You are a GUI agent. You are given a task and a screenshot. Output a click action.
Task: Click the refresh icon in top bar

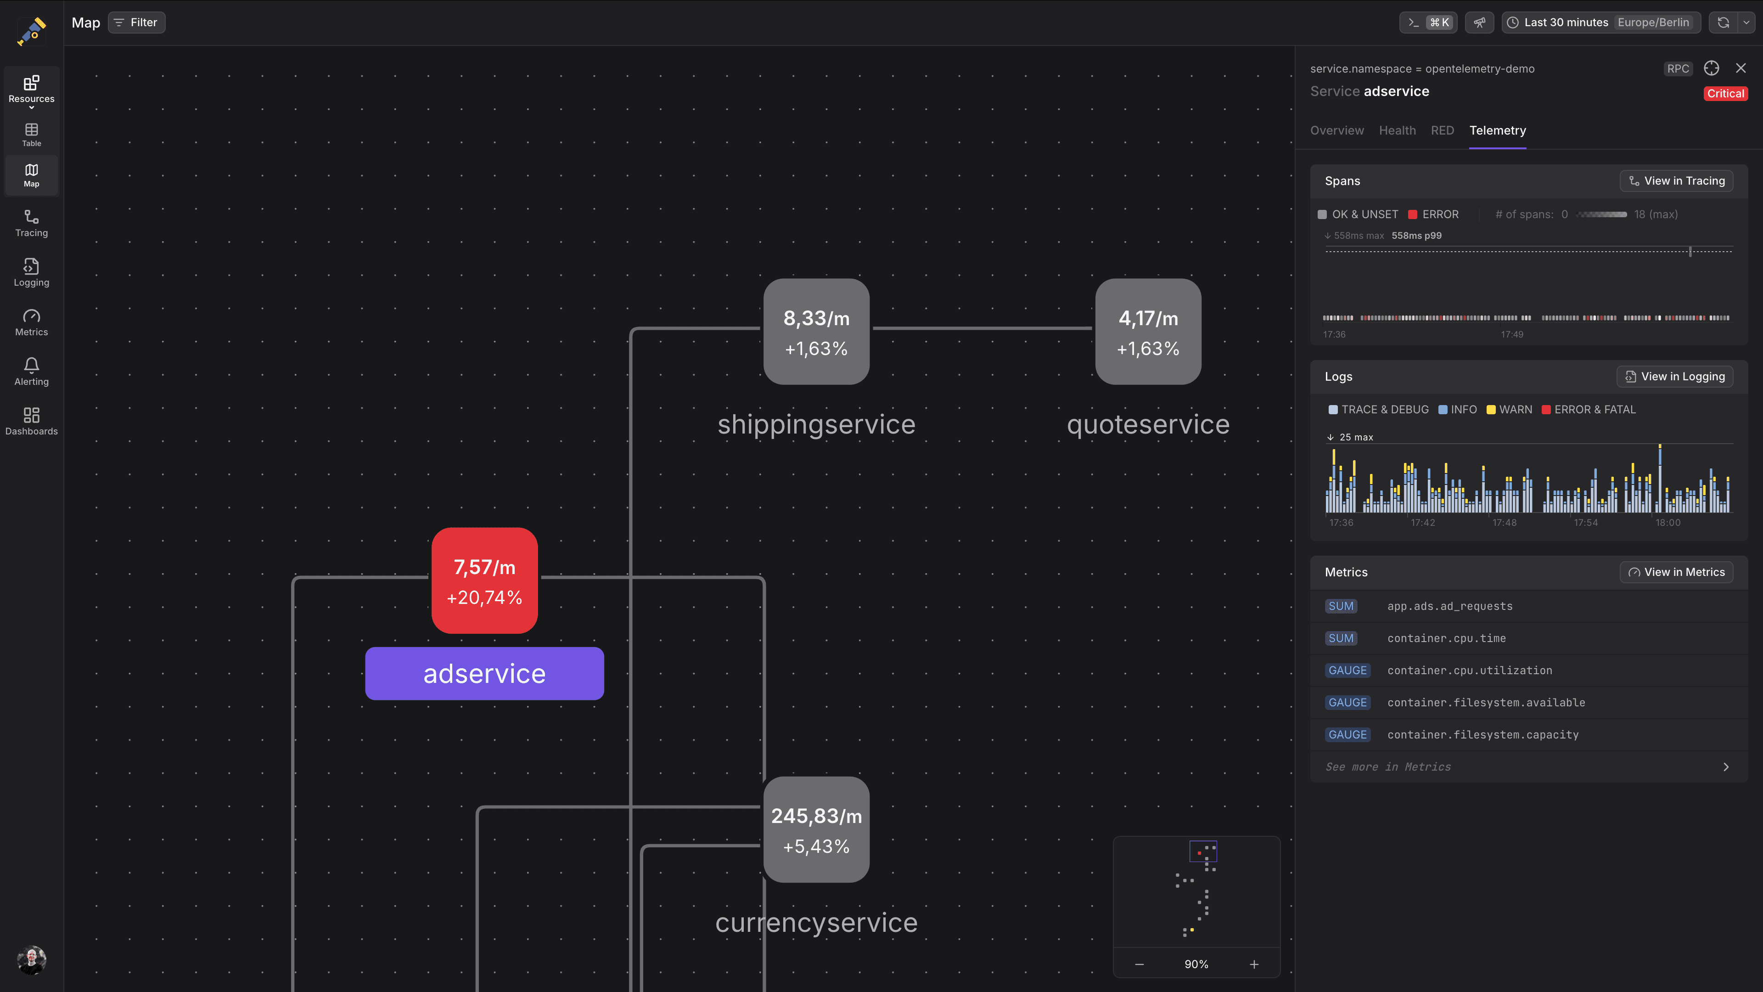click(x=1724, y=23)
